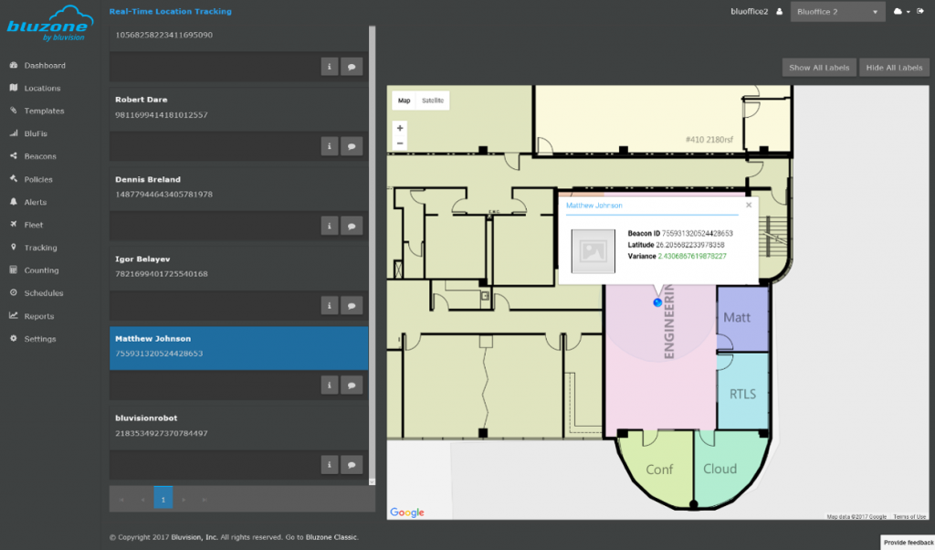935x550 pixels.
Task: Click the Fleet plane icon
Action: (x=13, y=225)
